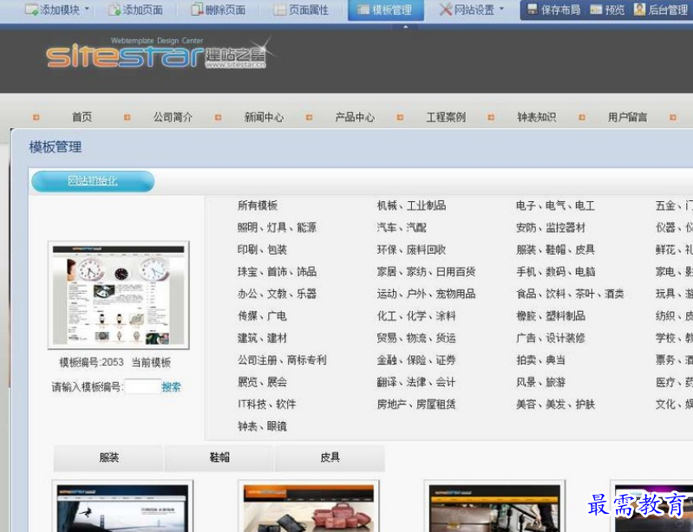Select 印刷、包装 category
Viewport: 693px width, 532px height.
pos(262,250)
